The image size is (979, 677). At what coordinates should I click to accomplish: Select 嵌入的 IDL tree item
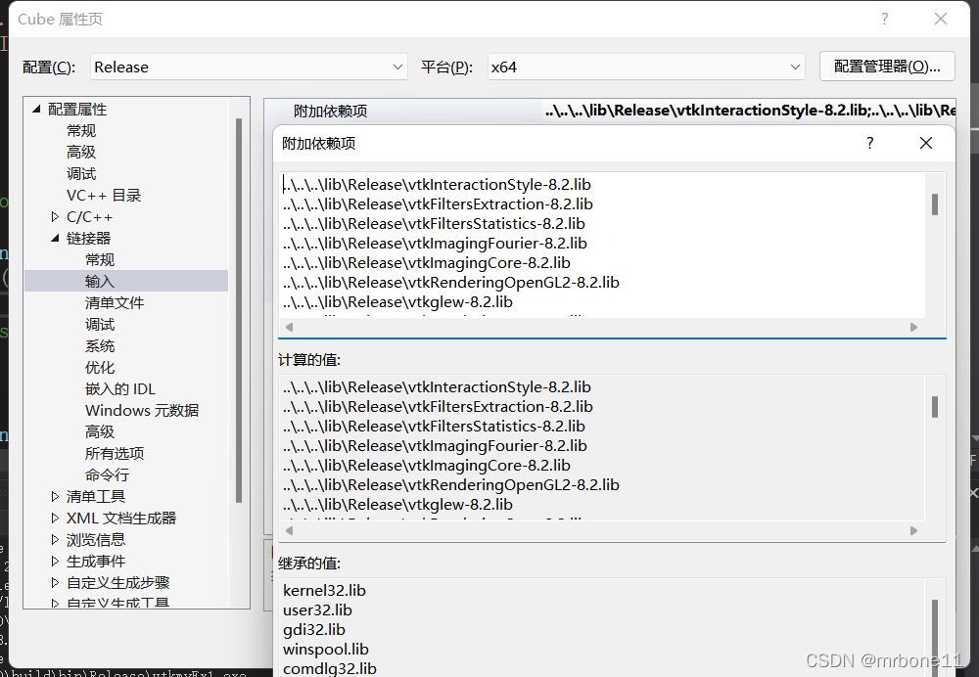click(119, 389)
